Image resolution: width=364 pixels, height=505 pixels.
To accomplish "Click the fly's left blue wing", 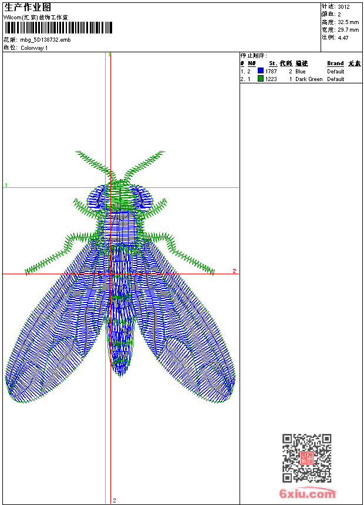I will coord(56,335).
